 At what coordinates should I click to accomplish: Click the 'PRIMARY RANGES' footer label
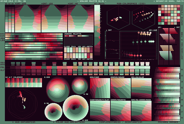(168, 122)
